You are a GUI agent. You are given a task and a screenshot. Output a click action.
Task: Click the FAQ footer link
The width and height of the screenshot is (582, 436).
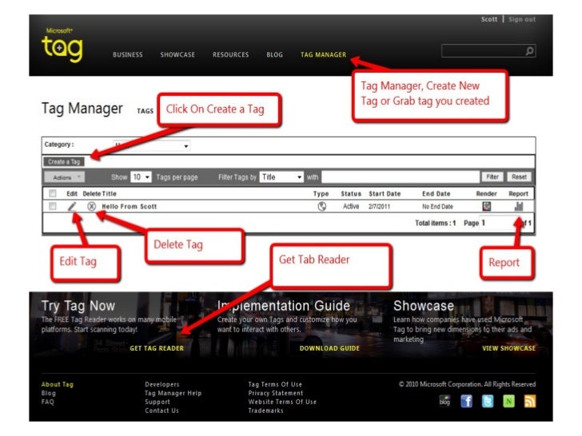coord(47,402)
